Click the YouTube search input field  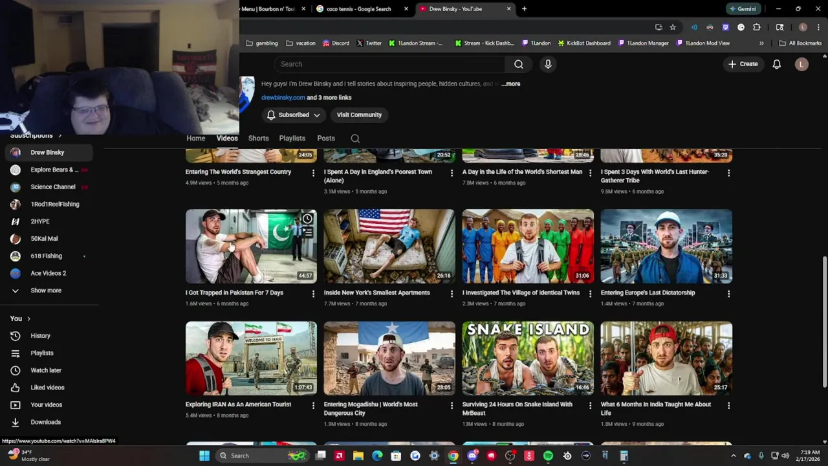point(389,64)
